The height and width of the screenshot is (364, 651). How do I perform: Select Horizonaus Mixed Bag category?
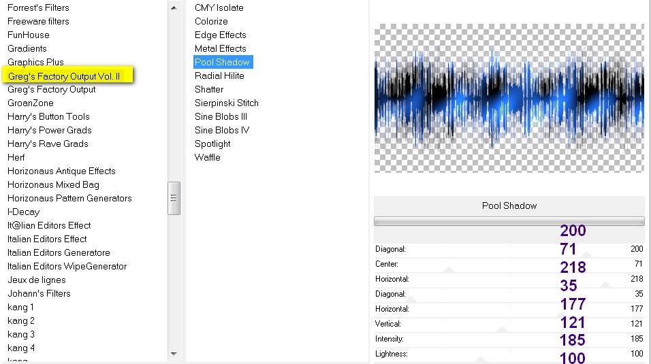[x=53, y=184]
